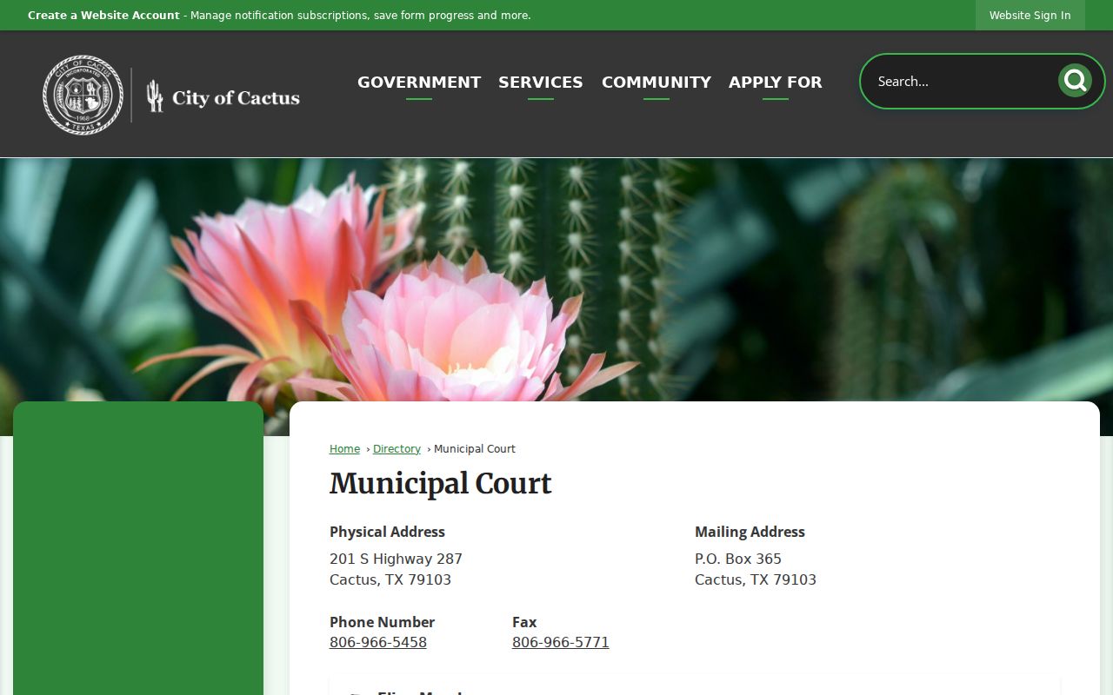The height and width of the screenshot is (695, 1113).
Task: Call phone number 806-966-5458
Action: [378, 643]
